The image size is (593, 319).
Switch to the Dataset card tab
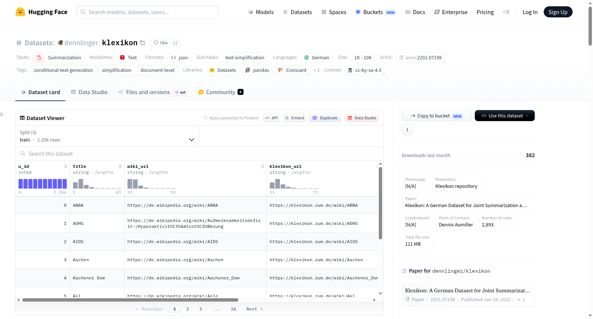[40, 92]
